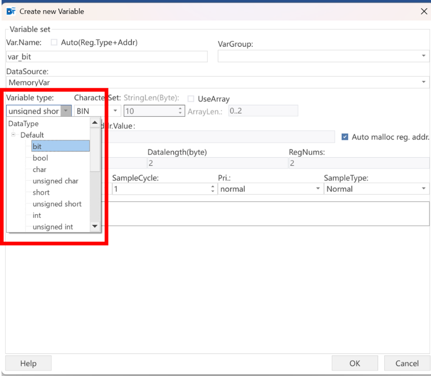The image size is (431, 376).
Task: Select unsigned short in the DataType list
Action: [x=57, y=204]
